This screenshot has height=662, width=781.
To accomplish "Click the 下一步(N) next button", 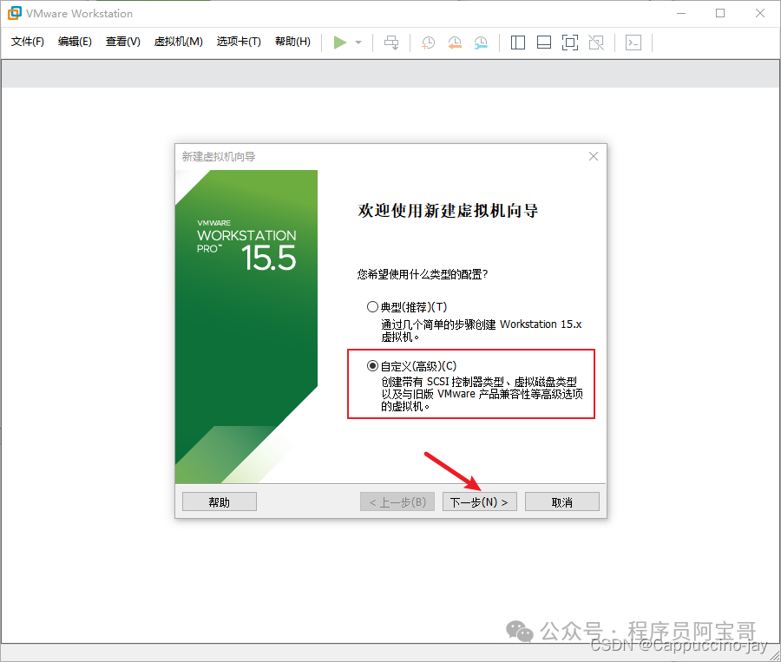I will [480, 501].
